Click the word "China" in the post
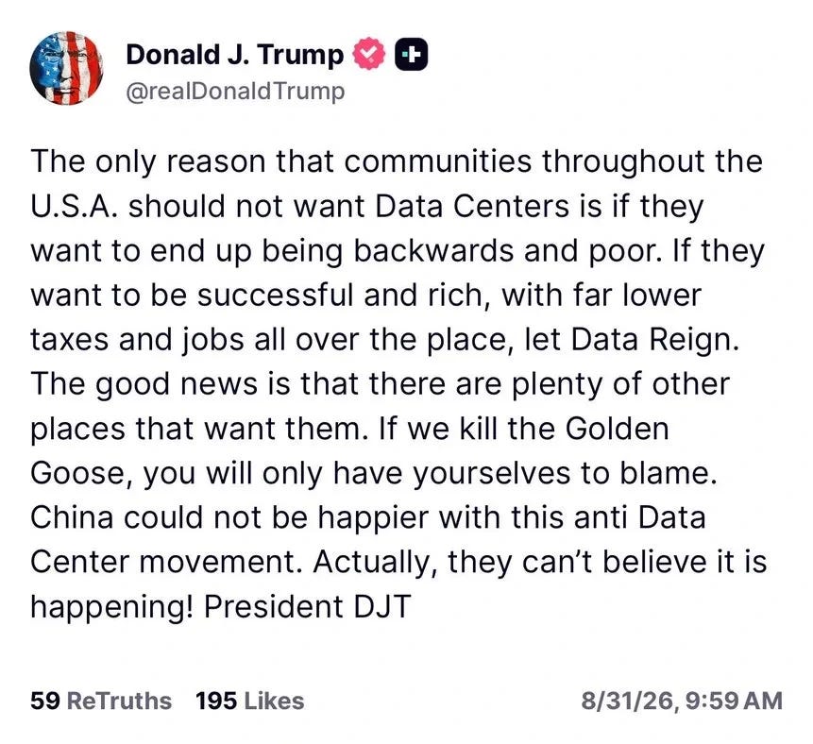The height and width of the screenshot is (744, 813). click(72, 517)
